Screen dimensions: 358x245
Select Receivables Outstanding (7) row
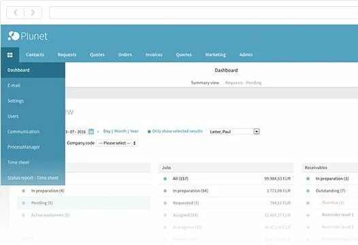pyautogui.click(x=330, y=191)
